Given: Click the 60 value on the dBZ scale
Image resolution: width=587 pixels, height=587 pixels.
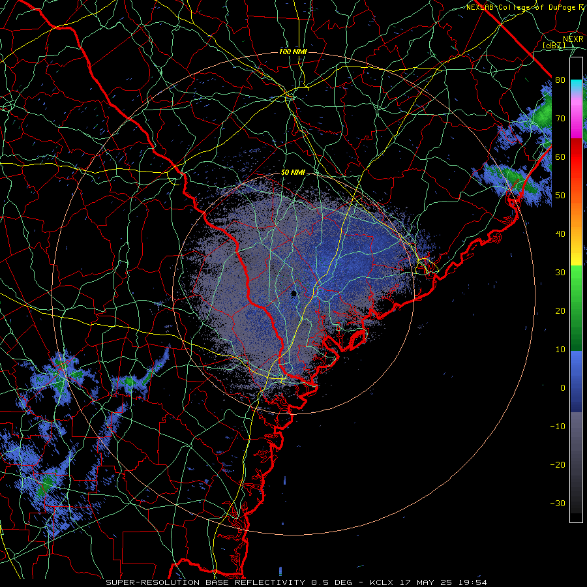Looking at the screenshot, I should click(560, 157).
